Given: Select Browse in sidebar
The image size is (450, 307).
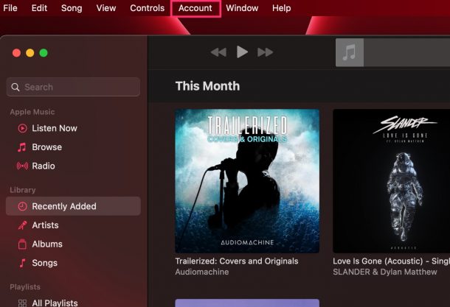Looking at the screenshot, I should tap(73, 147).
